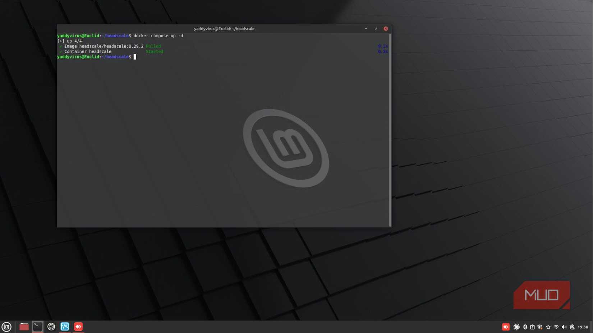
Task: Open the update manager shield icon
Action: click(540, 327)
